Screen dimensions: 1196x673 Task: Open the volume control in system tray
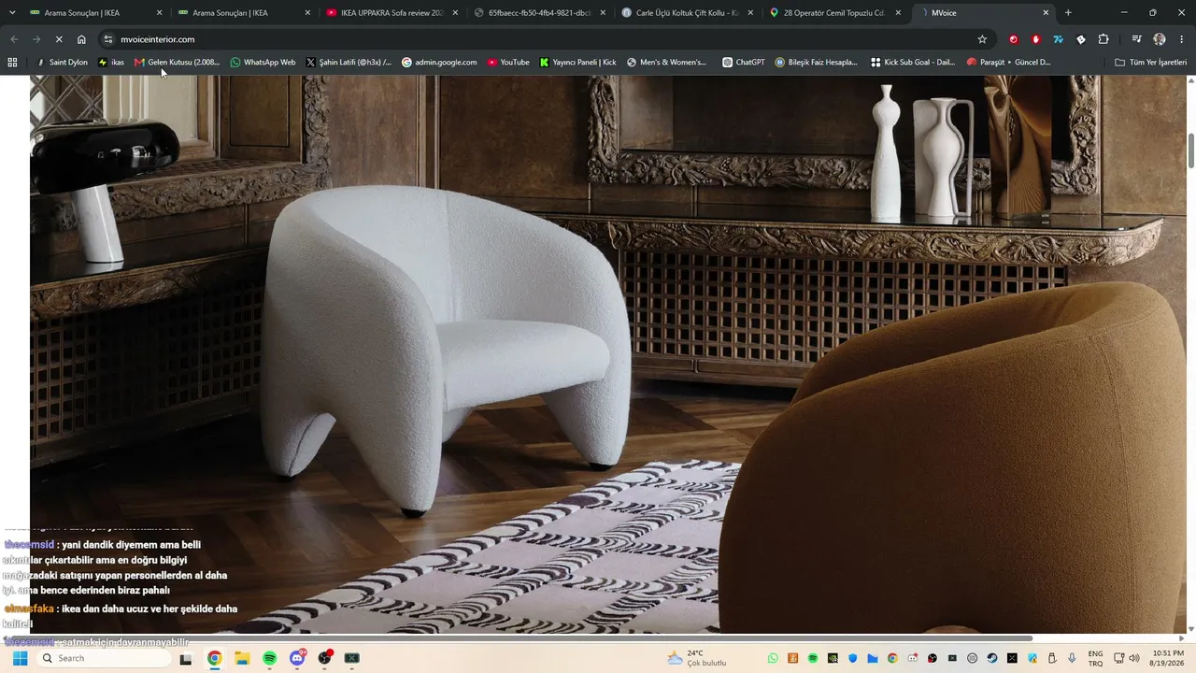click(1134, 658)
